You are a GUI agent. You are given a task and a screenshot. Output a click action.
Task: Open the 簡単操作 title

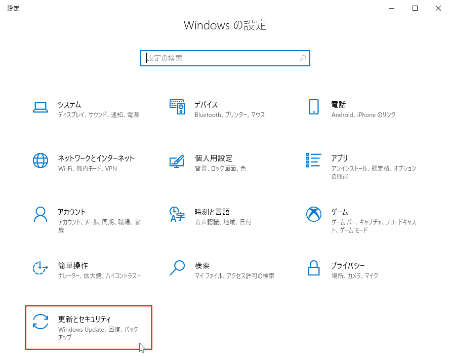coord(73,265)
